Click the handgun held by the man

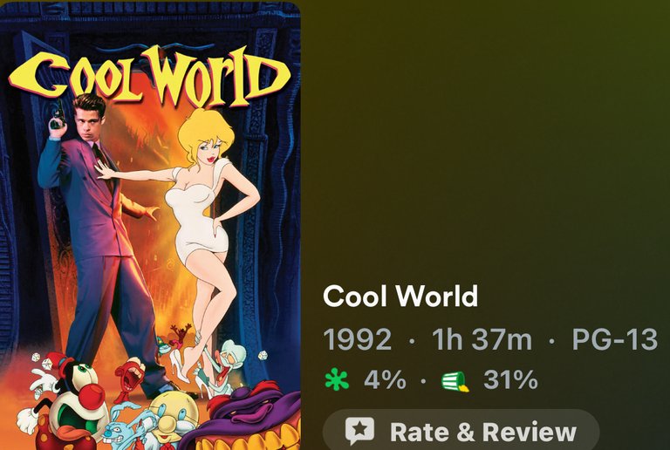(x=58, y=116)
